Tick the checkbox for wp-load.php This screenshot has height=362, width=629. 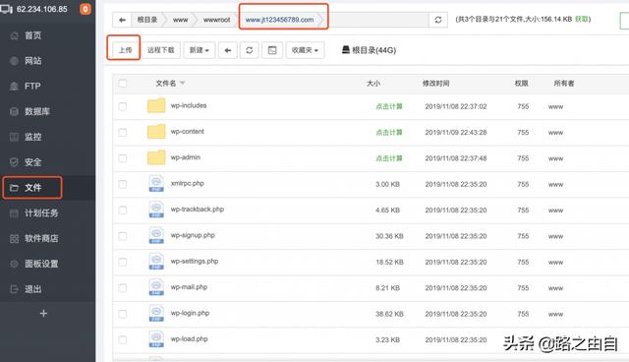click(122, 340)
